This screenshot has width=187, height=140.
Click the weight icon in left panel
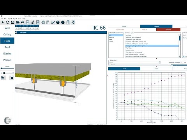12,77
